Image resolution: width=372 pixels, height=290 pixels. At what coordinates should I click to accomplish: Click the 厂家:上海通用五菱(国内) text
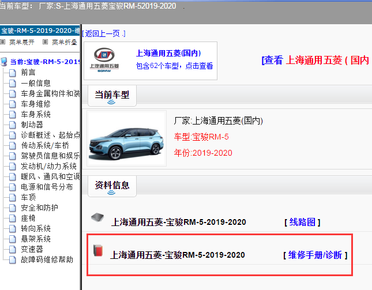click(x=218, y=121)
